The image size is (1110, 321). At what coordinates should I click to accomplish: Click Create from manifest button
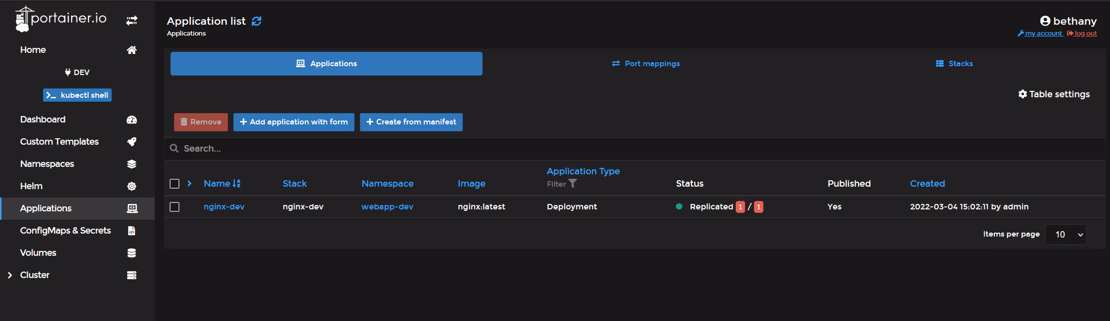coord(411,122)
